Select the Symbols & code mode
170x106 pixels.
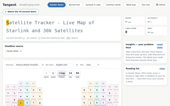(x=93, y=5)
